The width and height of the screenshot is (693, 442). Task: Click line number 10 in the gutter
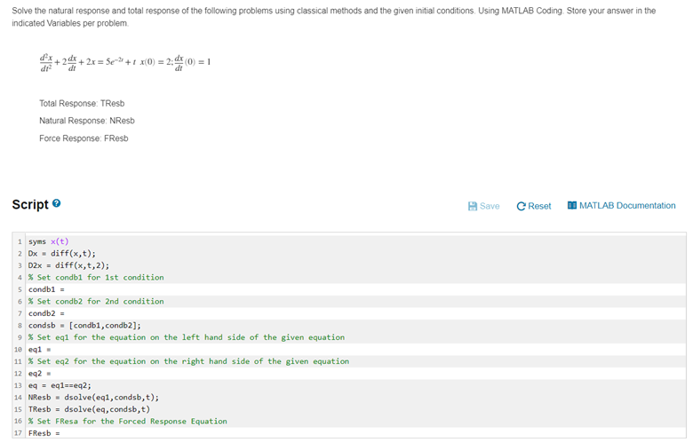coord(18,350)
